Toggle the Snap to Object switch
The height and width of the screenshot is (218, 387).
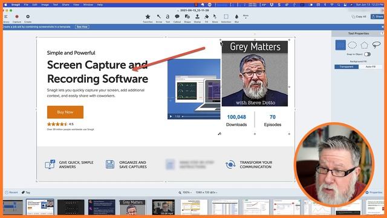click(x=367, y=54)
